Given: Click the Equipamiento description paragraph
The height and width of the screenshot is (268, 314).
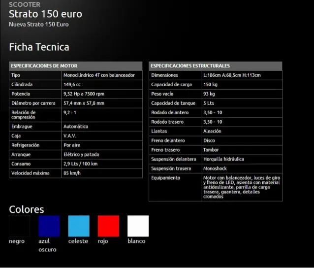Looking at the screenshot, I should (242, 187).
